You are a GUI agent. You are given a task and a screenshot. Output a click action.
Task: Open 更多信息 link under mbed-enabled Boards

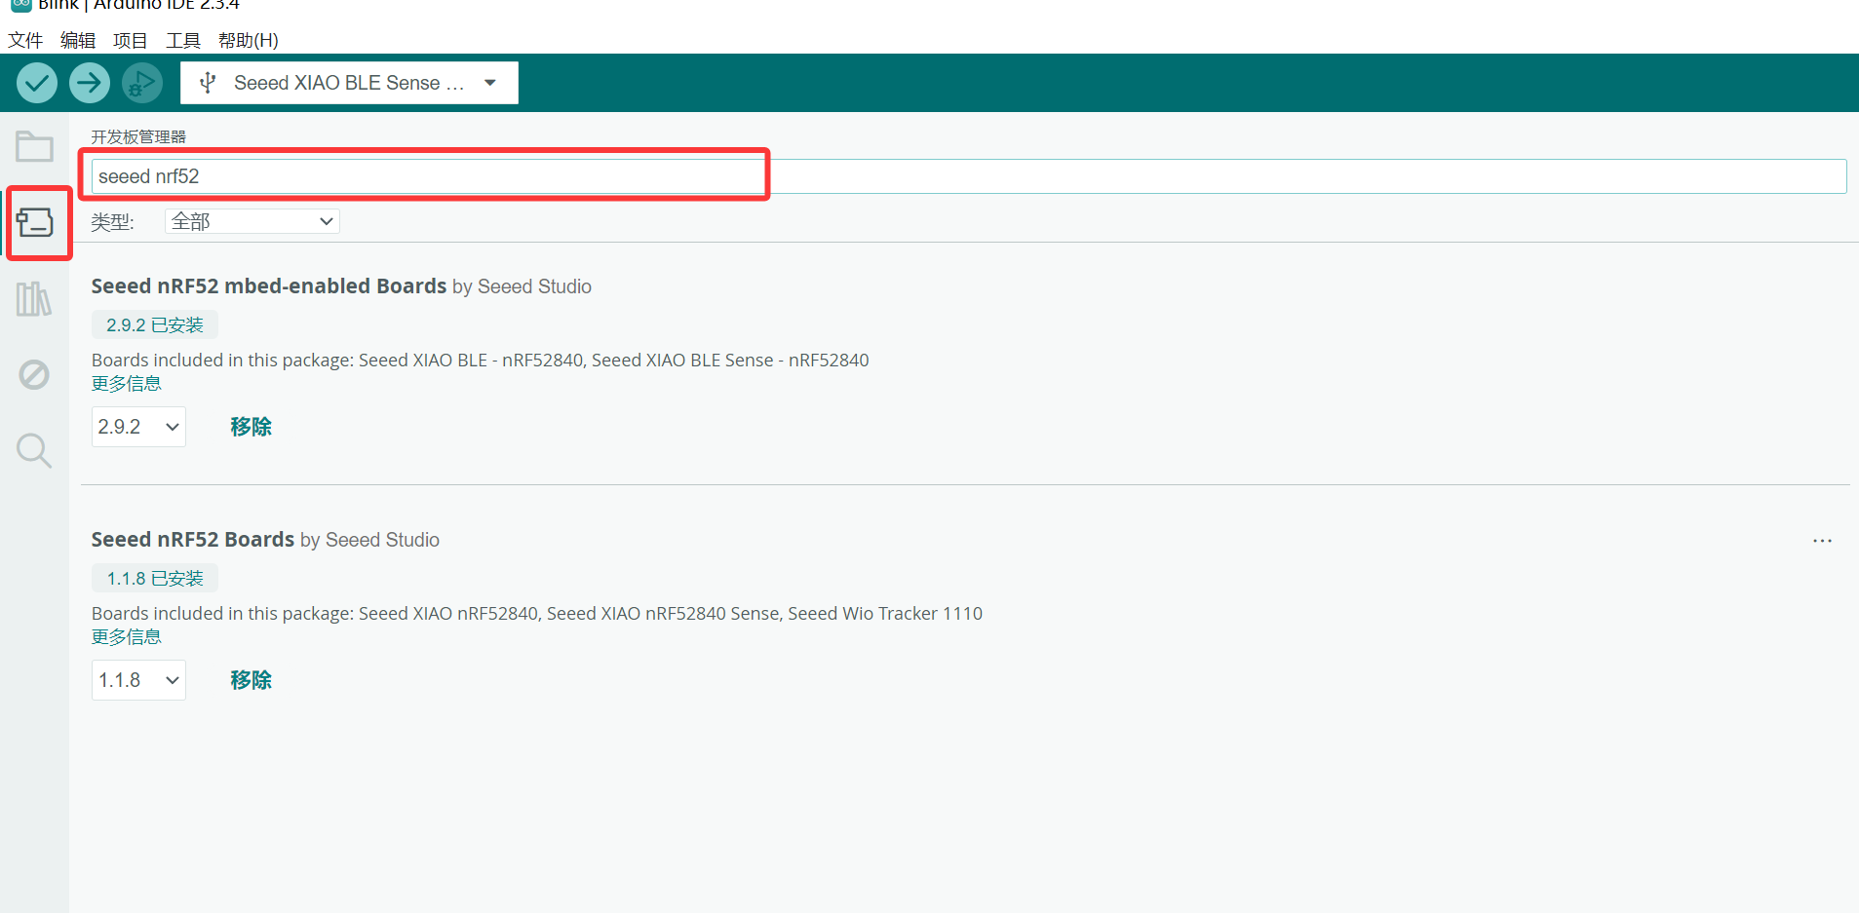127,384
